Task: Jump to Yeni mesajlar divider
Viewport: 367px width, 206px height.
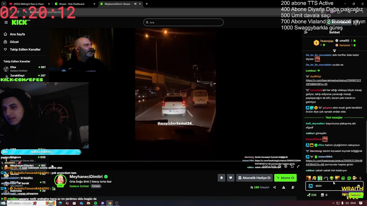Action: tap(334, 118)
